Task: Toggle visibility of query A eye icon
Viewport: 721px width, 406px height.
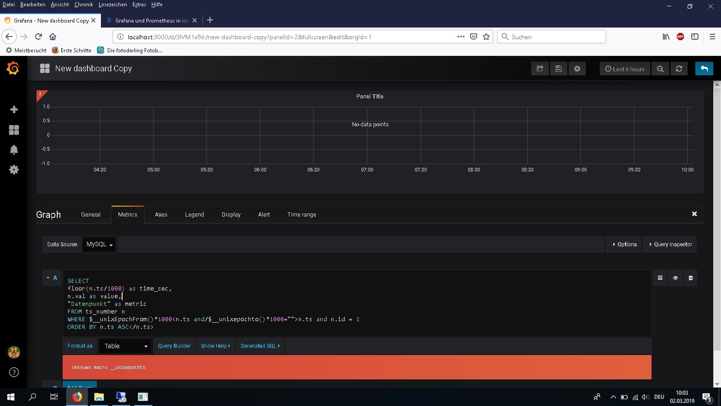Action: click(675, 278)
